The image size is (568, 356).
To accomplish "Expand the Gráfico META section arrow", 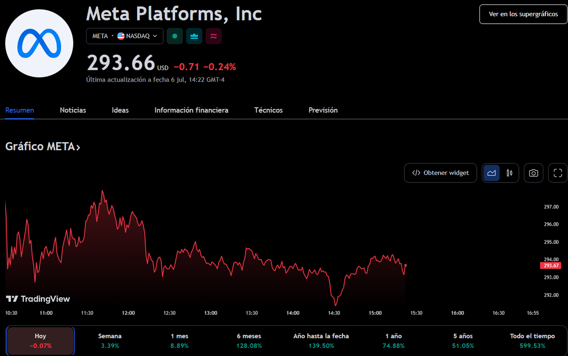I will [x=78, y=147].
